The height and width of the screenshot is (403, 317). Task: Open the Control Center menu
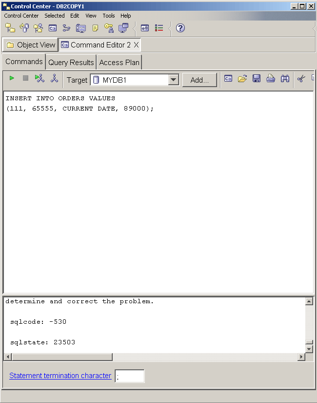(x=21, y=16)
